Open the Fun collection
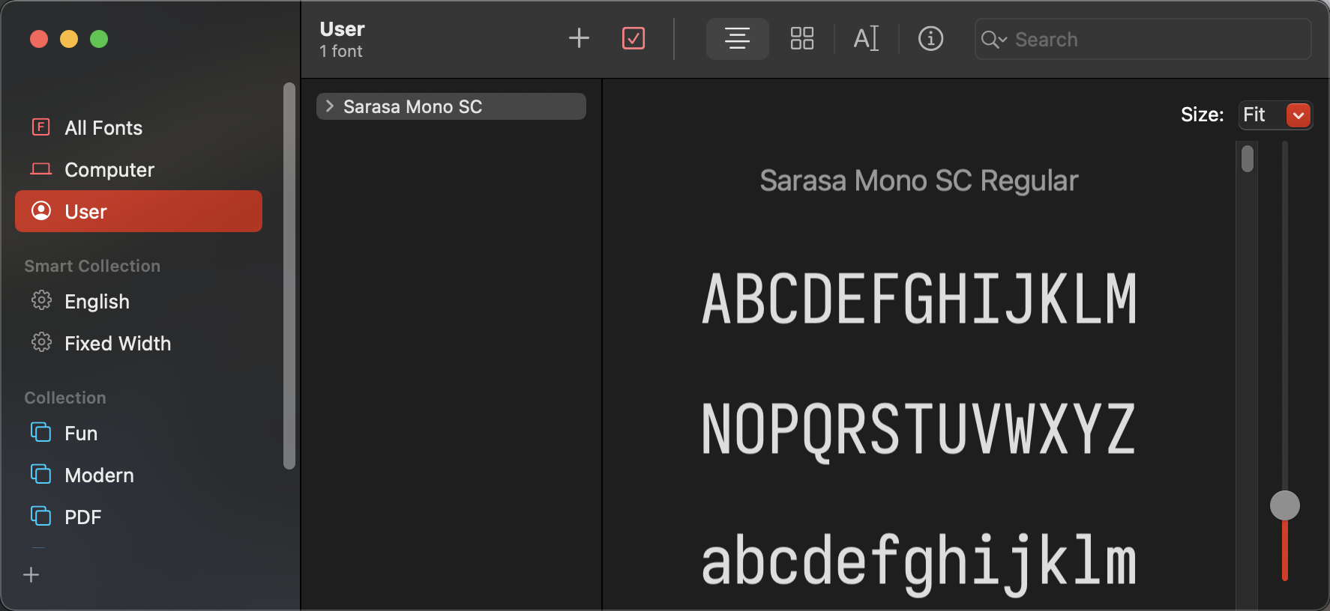This screenshot has height=611, width=1330. pyautogui.click(x=139, y=434)
